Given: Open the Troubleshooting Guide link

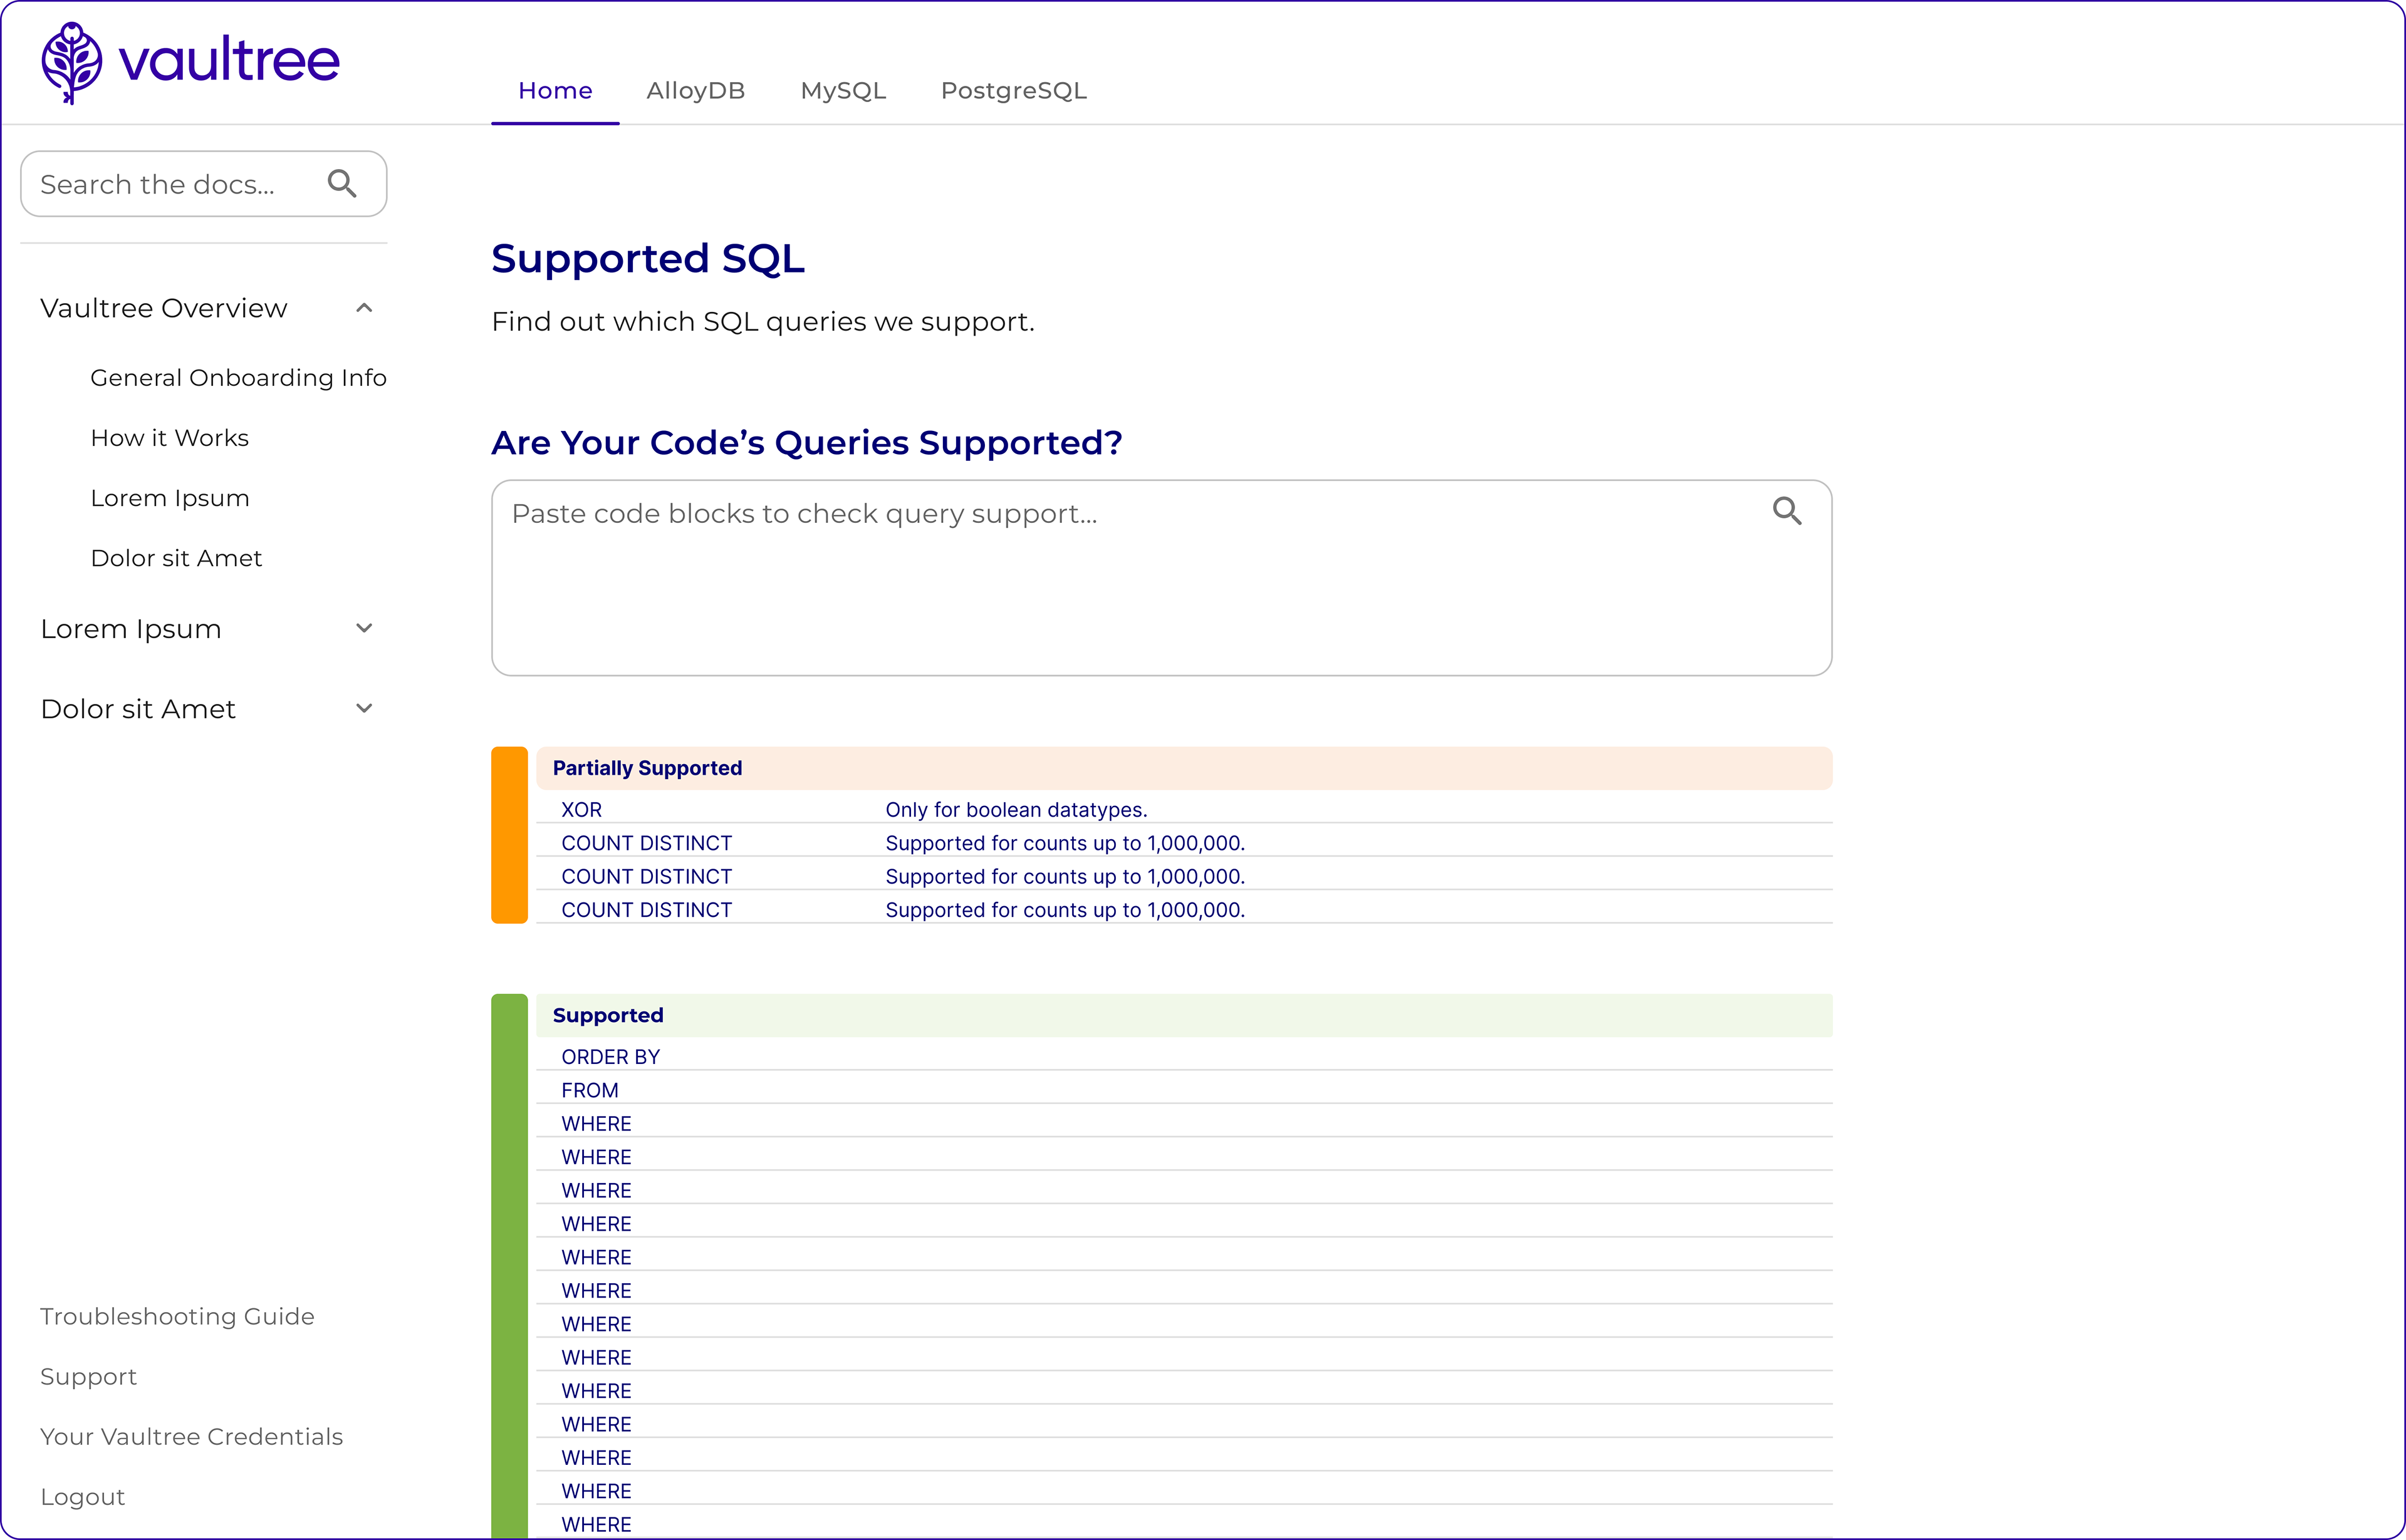Looking at the screenshot, I should point(177,1317).
